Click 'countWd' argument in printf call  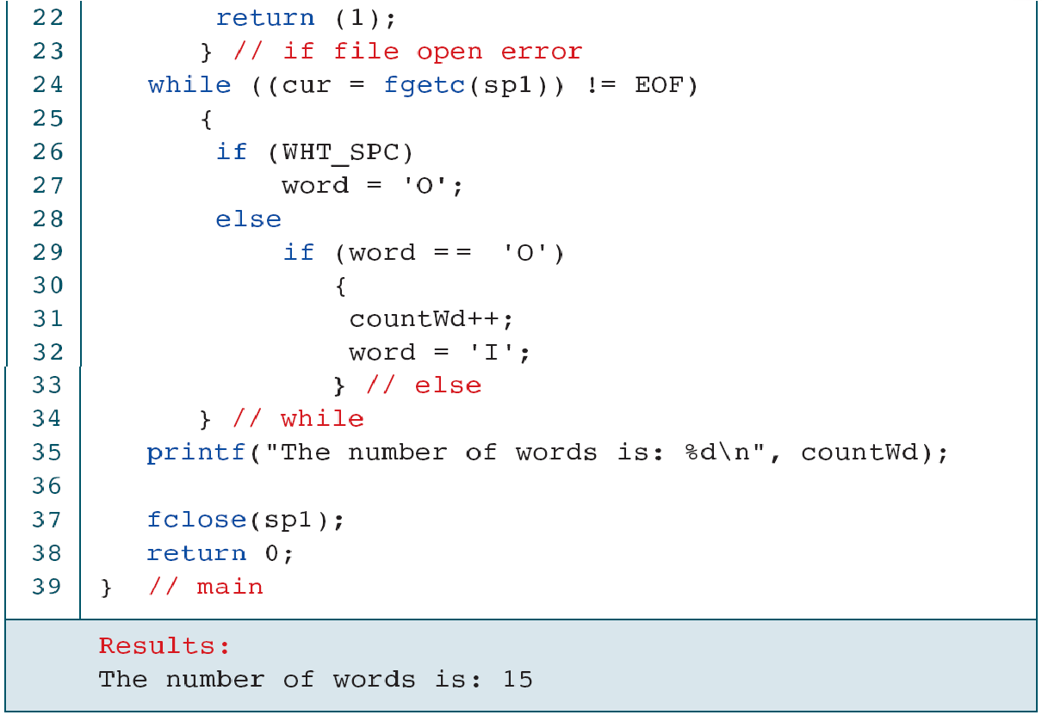point(859,453)
